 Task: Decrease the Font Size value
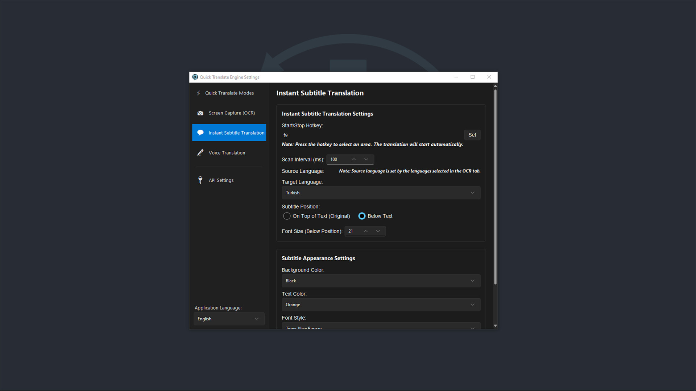pyautogui.click(x=378, y=231)
